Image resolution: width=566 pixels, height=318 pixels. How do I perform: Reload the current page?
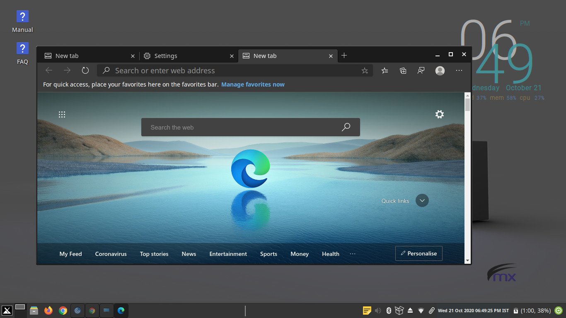[85, 70]
